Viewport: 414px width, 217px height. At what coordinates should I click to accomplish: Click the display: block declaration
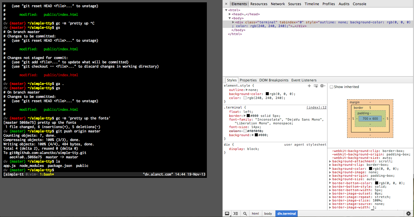click(x=244, y=149)
